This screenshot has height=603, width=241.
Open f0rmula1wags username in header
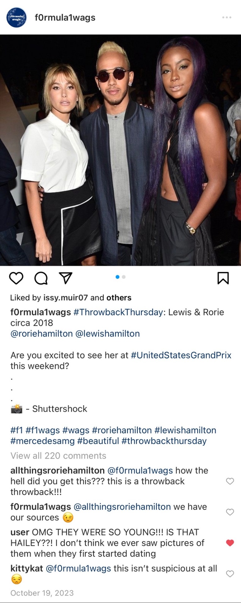click(x=65, y=18)
